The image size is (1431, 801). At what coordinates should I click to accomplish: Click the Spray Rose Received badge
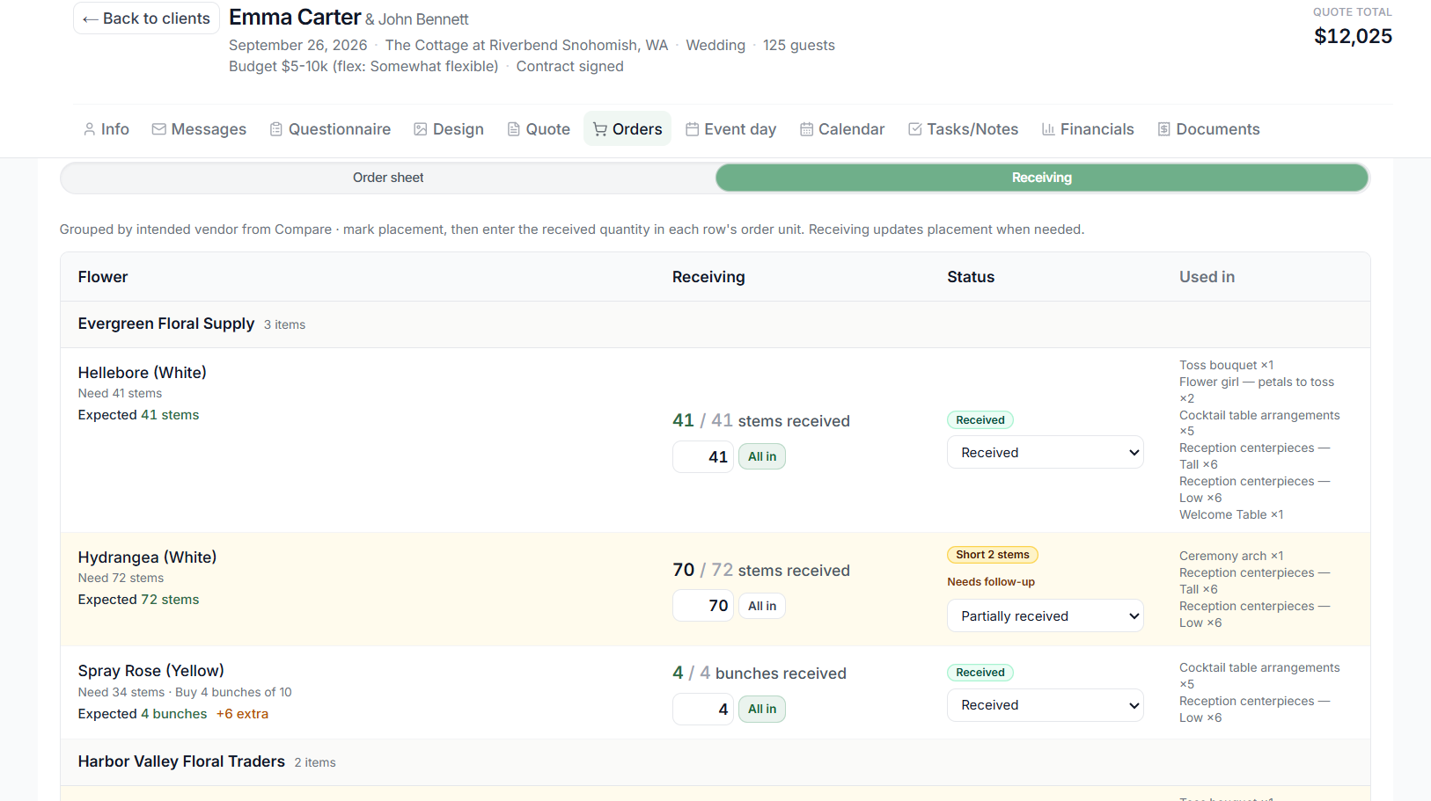[980, 673]
